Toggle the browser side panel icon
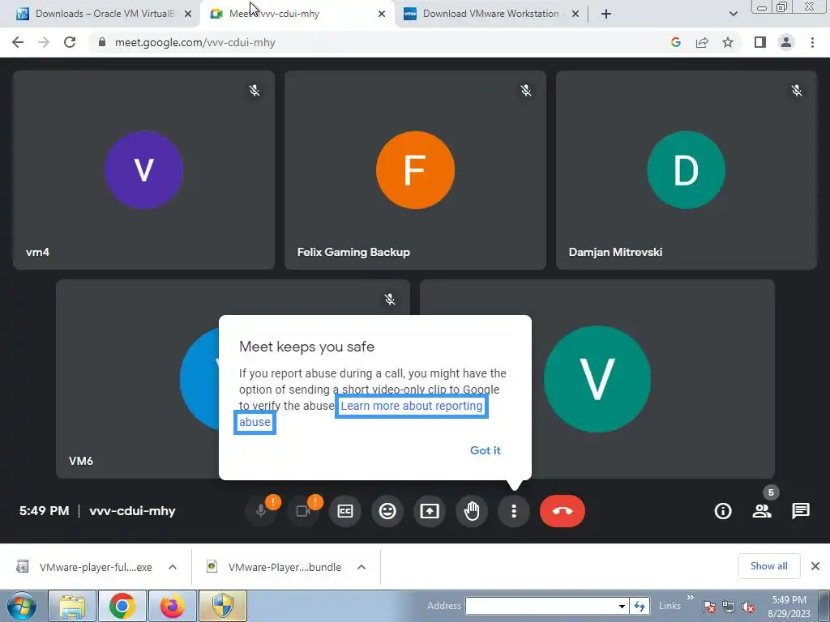The width and height of the screenshot is (830, 622). [760, 42]
